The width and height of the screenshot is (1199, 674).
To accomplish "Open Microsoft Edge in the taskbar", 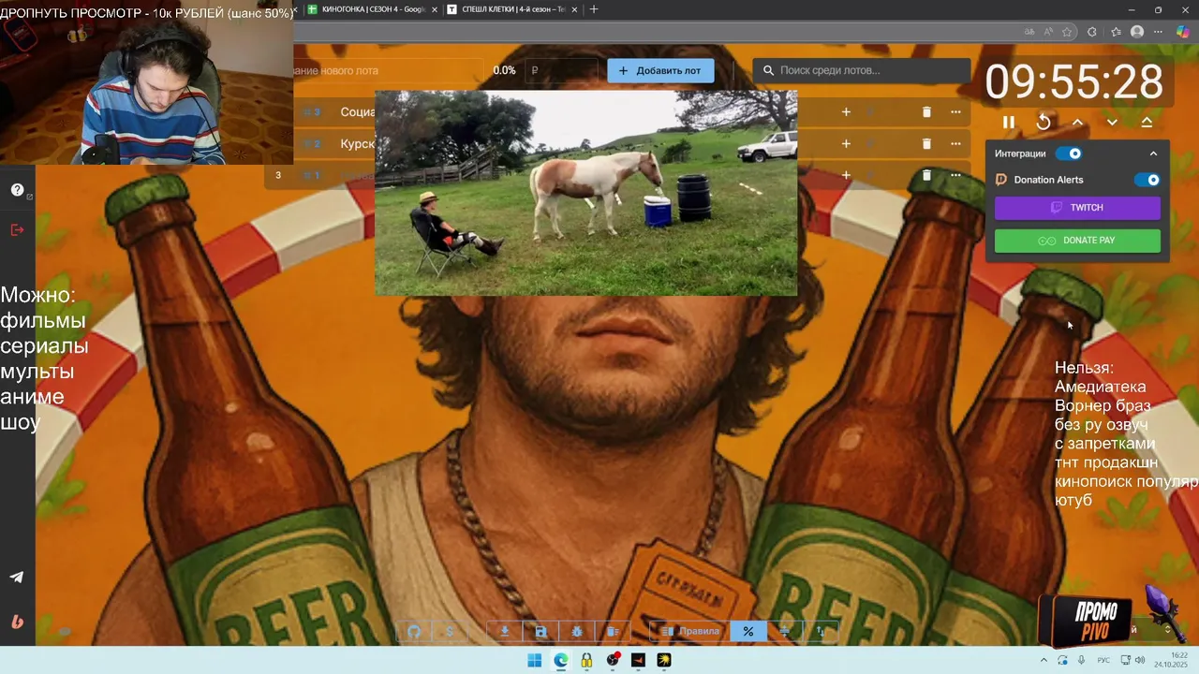I will (560, 660).
